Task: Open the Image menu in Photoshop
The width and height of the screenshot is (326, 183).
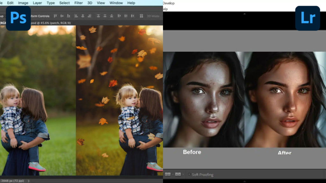Action: coord(23,3)
